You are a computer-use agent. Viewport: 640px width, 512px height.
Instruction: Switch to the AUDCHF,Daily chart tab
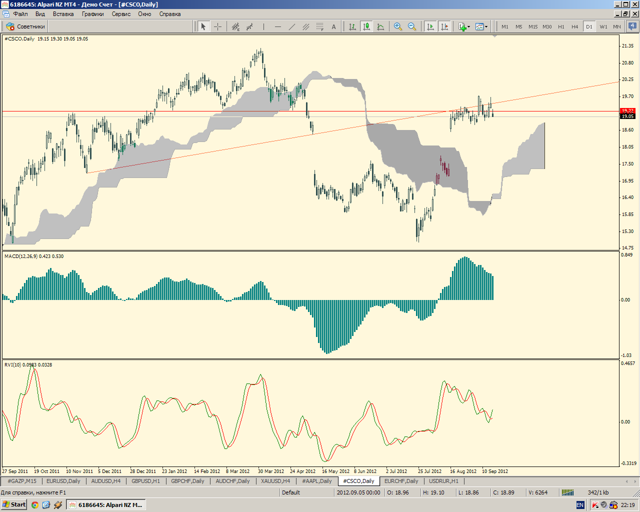tap(233, 481)
